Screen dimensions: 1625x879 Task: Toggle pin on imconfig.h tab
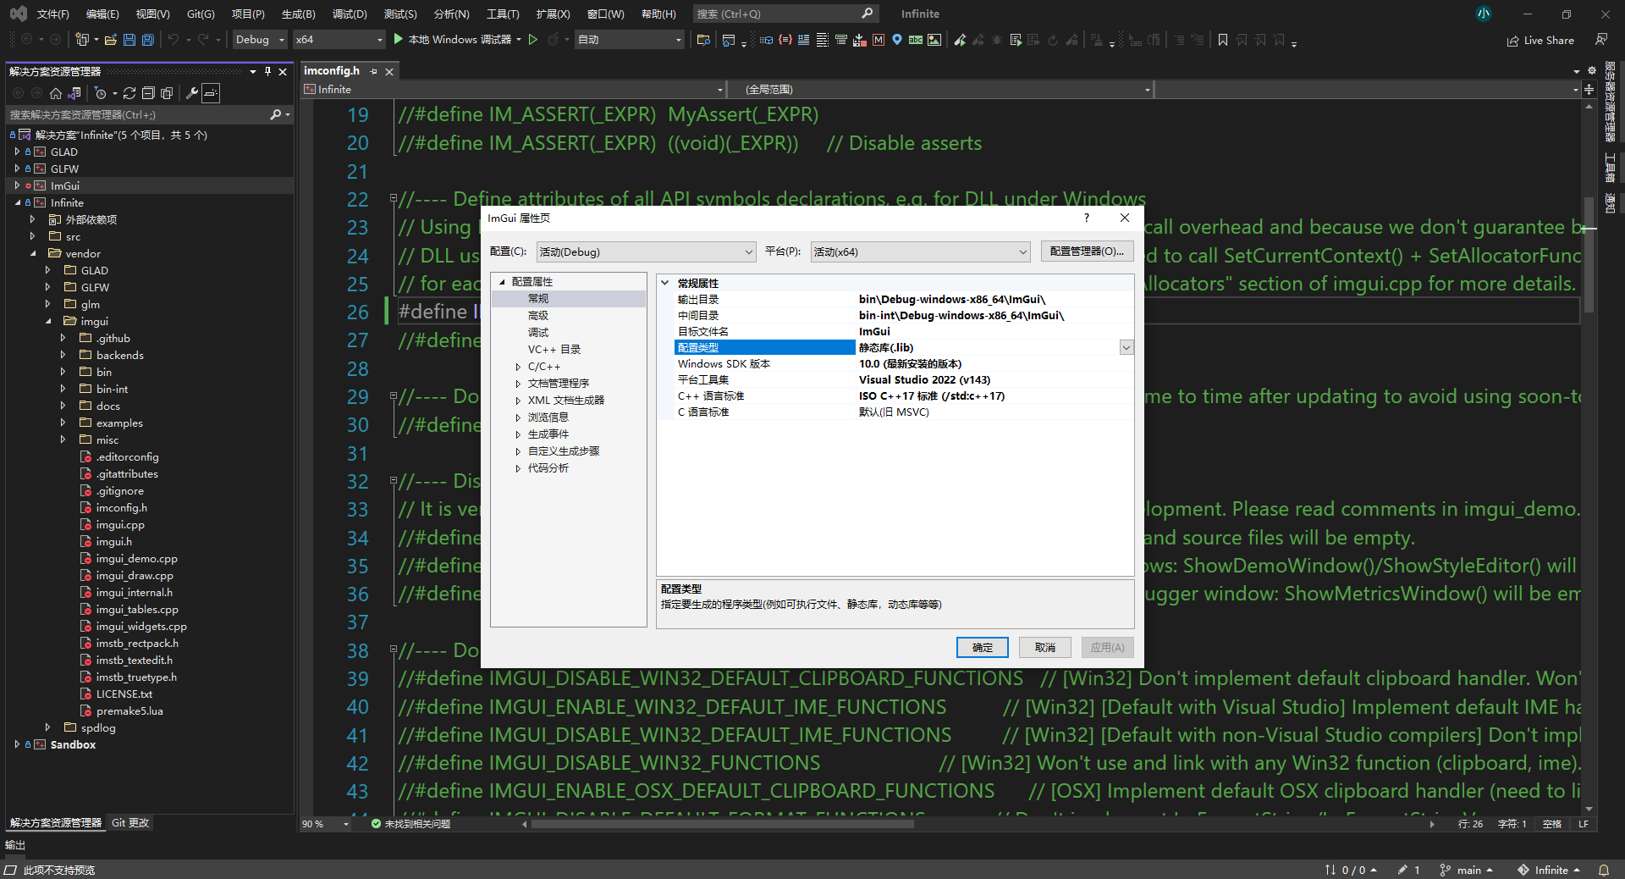click(x=373, y=71)
